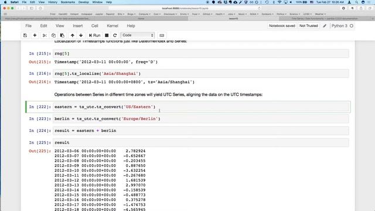Reload page using address bar reload icon
375x211 pixels.
[259, 8]
